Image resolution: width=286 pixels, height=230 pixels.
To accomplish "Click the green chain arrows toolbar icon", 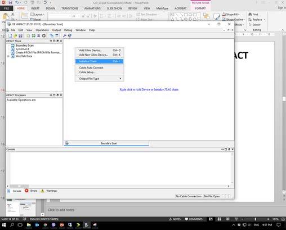I will click(33, 35).
